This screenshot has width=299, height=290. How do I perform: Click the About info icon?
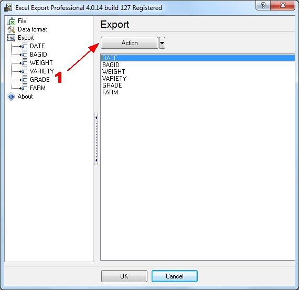coord(11,96)
